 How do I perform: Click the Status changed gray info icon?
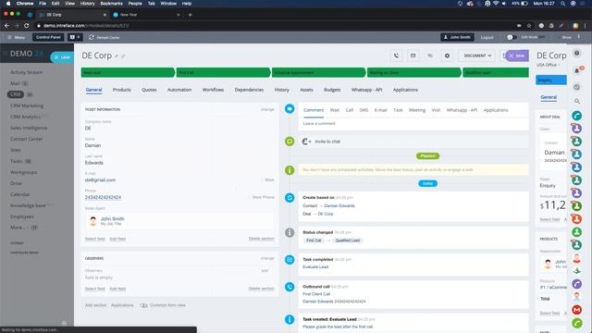[x=290, y=232]
